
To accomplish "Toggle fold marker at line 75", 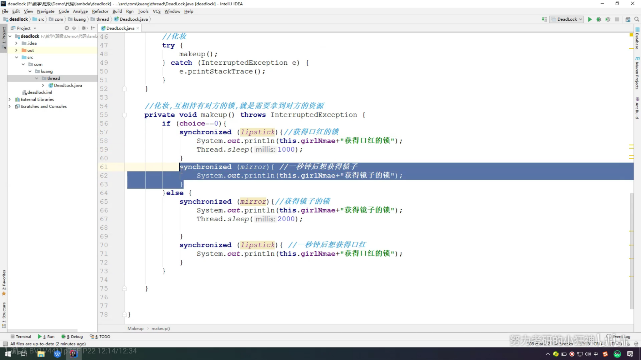I will click(x=124, y=288).
